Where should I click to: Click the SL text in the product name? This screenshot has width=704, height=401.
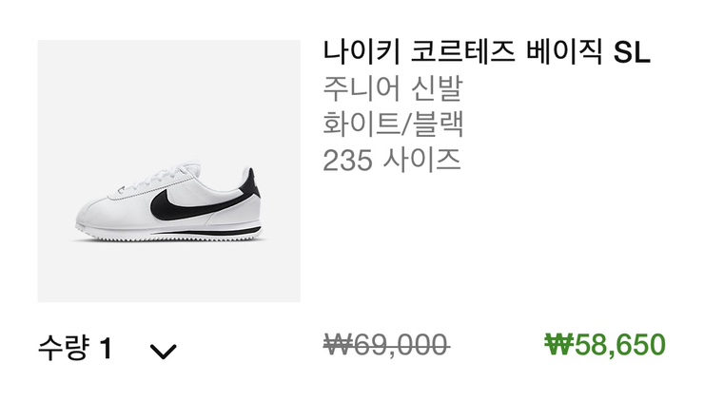632,53
